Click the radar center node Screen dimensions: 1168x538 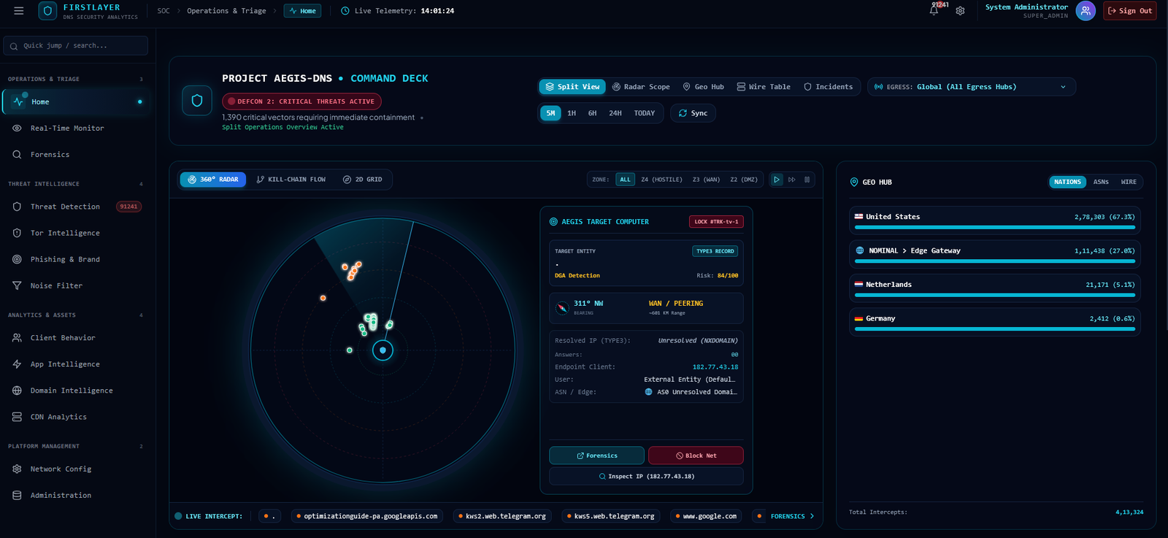pos(383,350)
